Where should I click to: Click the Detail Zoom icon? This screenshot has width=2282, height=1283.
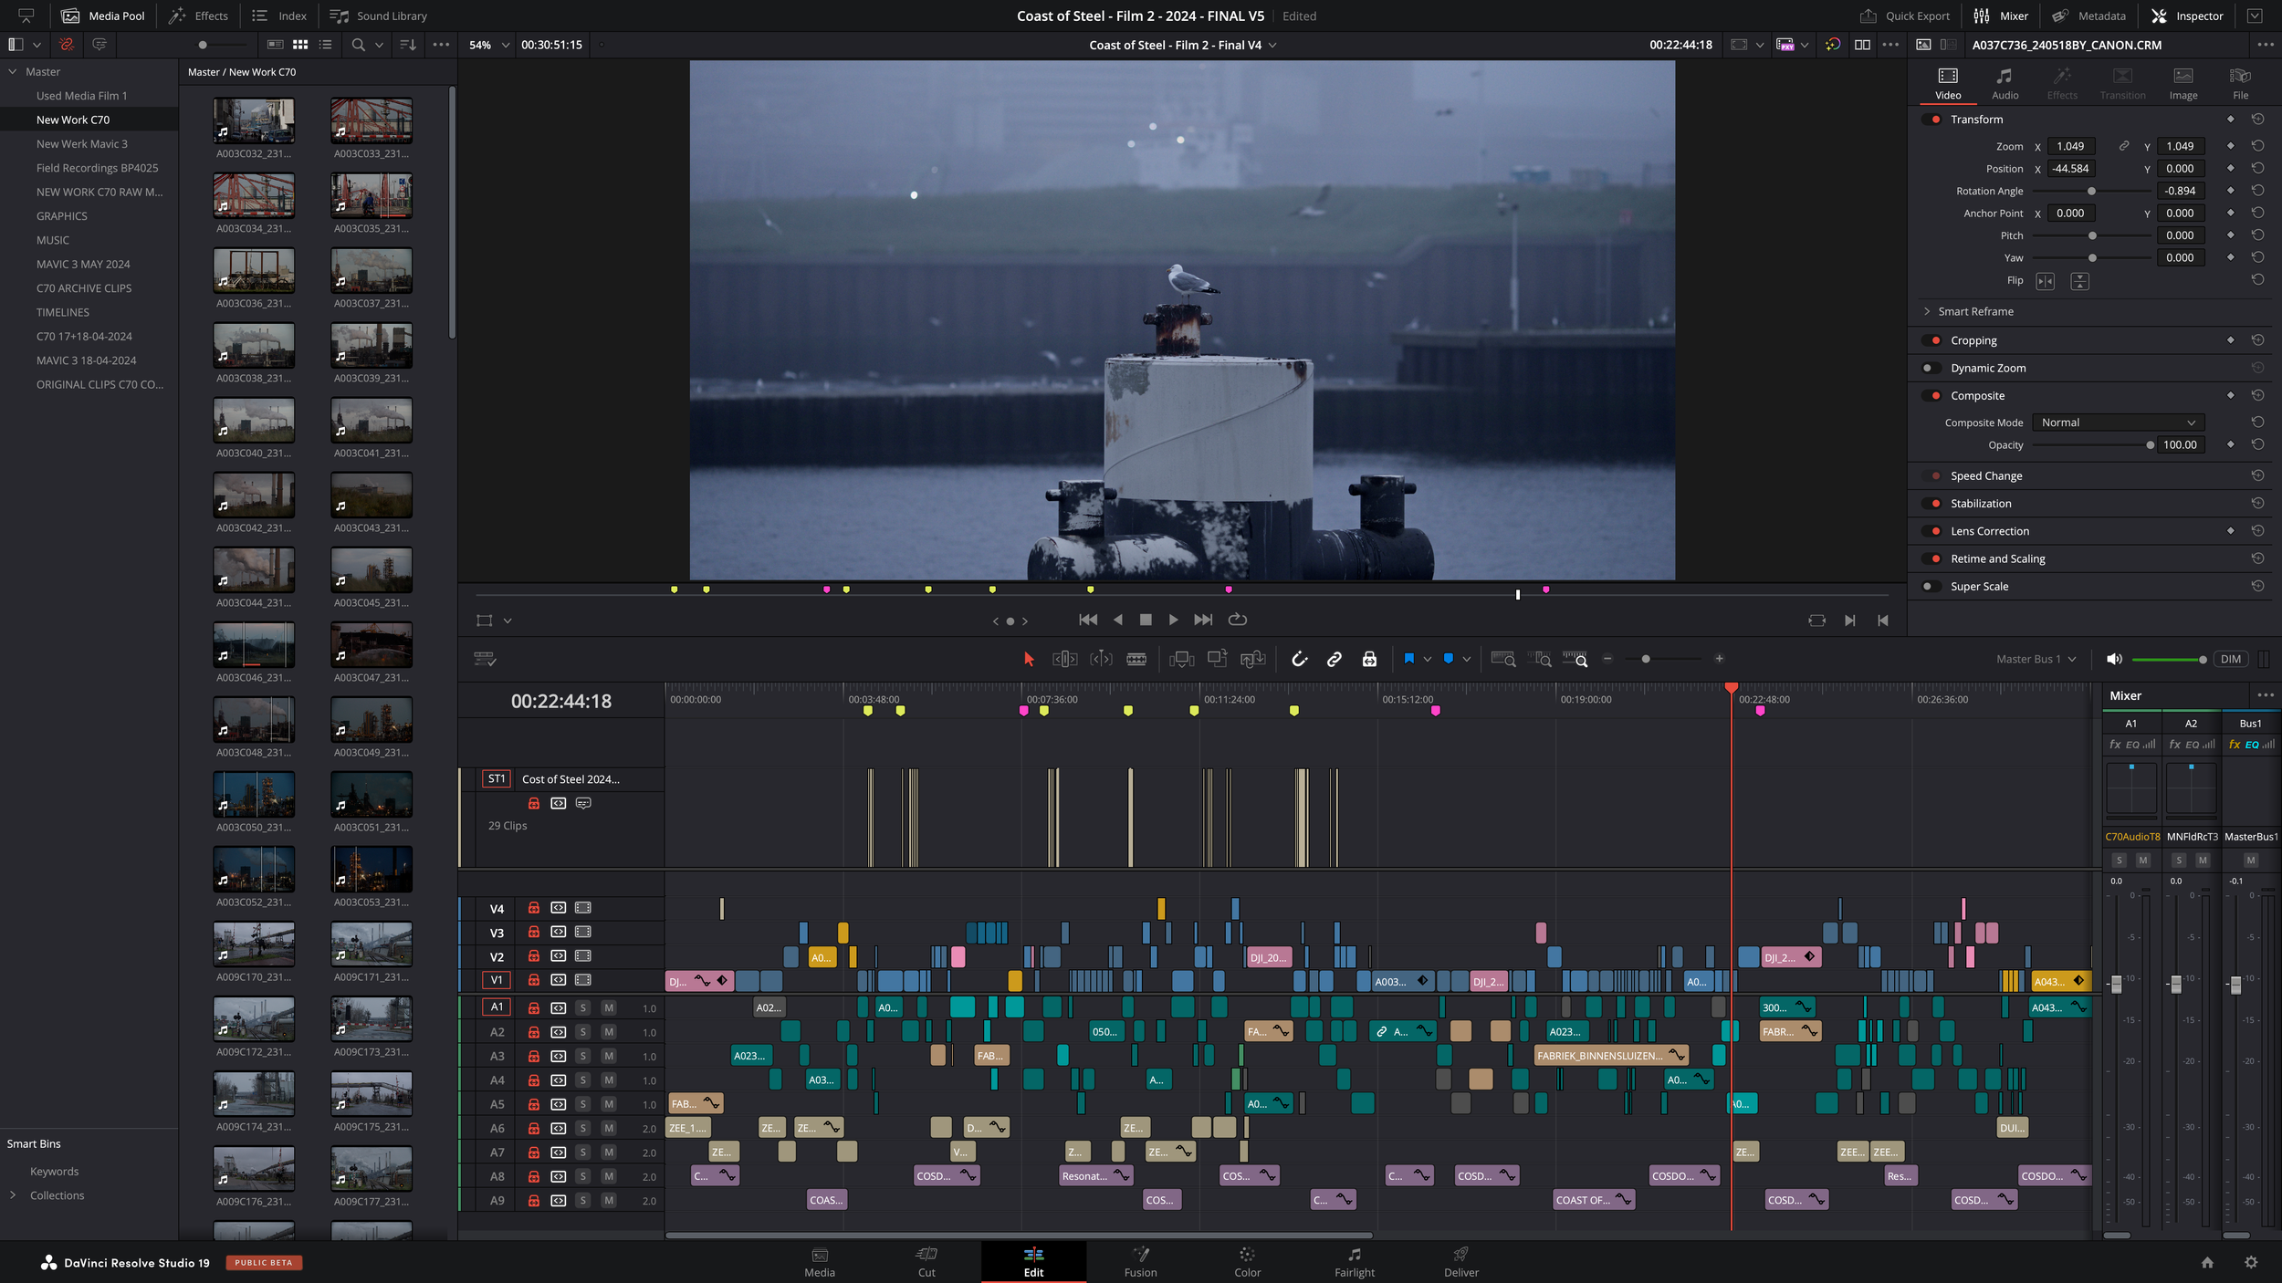click(x=1539, y=659)
